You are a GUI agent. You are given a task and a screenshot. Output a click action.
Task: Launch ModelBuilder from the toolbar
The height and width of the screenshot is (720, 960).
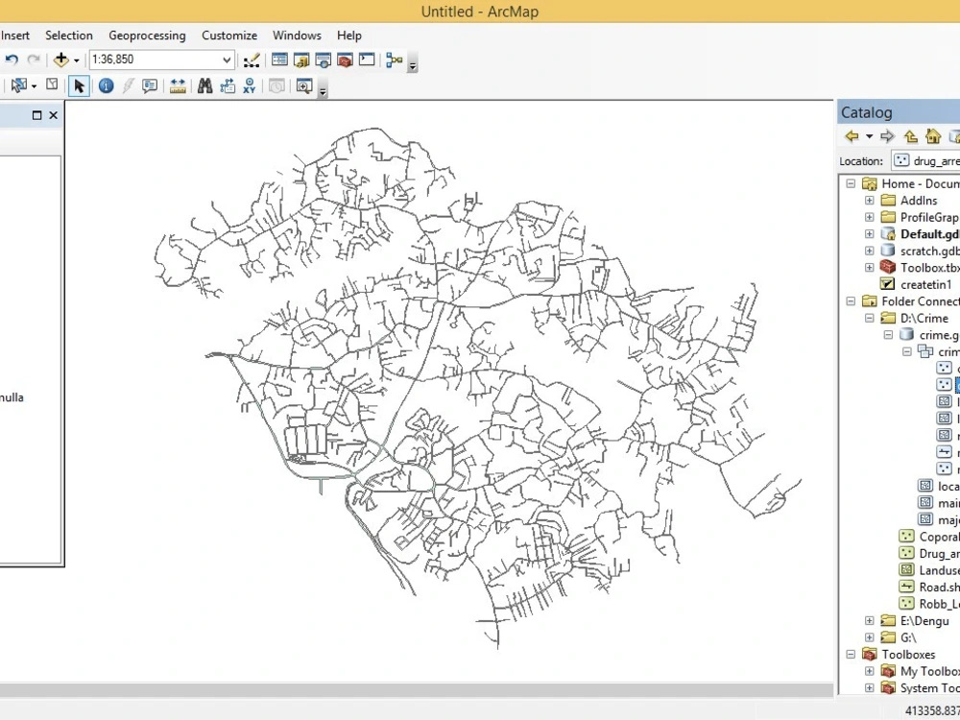pyautogui.click(x=394, y=60)
